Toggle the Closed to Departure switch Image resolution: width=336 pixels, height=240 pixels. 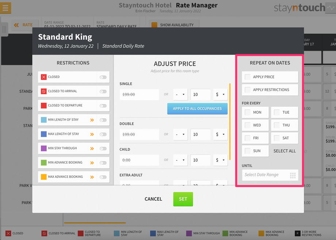(103, 106)
